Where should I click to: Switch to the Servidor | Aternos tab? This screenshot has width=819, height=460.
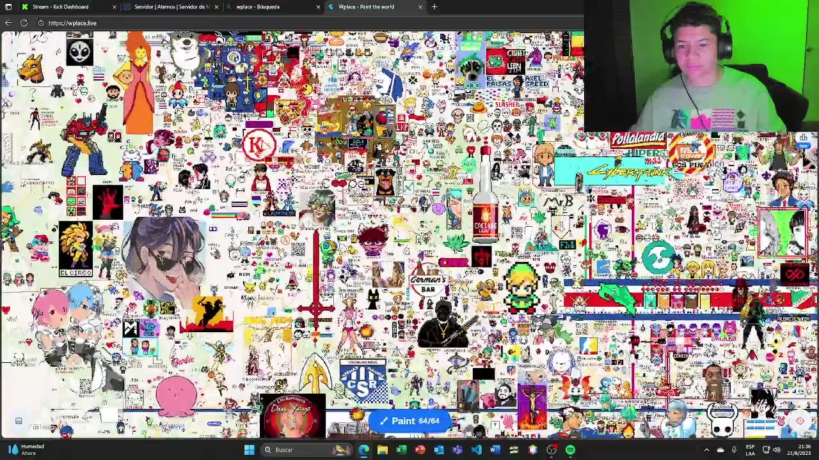[x=171, y=7]
